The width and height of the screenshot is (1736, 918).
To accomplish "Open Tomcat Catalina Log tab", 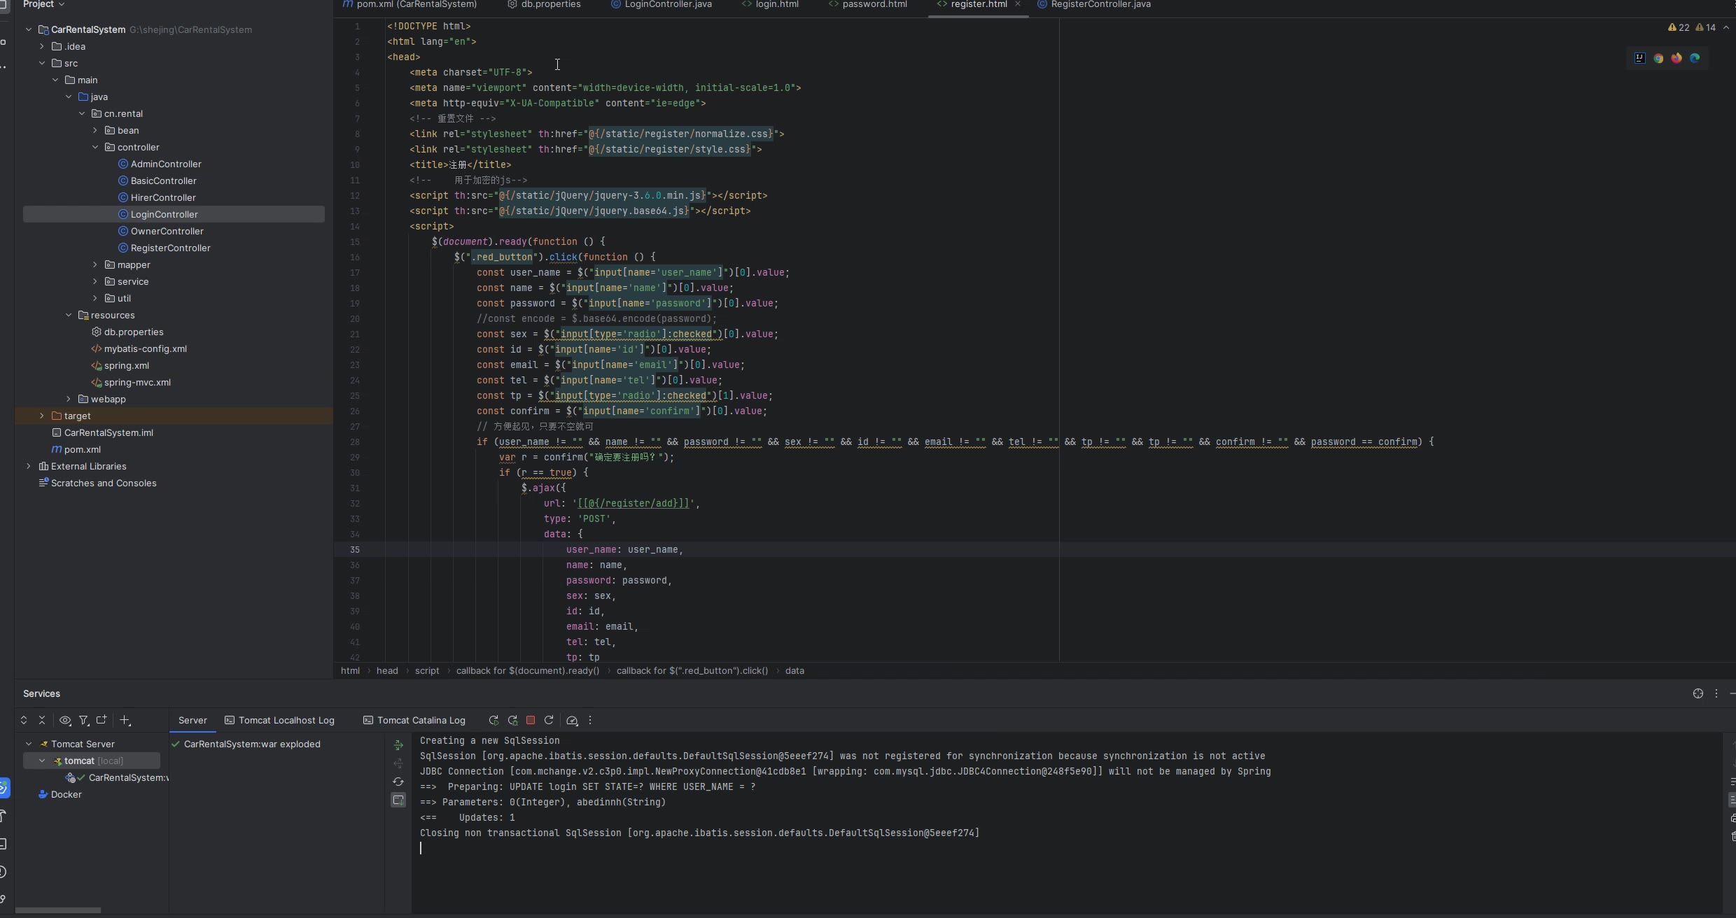I will click(x=421, y=720).
